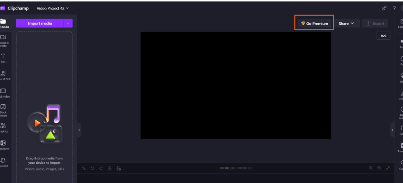The height and width of the screenshot is (183, 403).
Task: Click the scissors split icon
Action: (110, 168)
